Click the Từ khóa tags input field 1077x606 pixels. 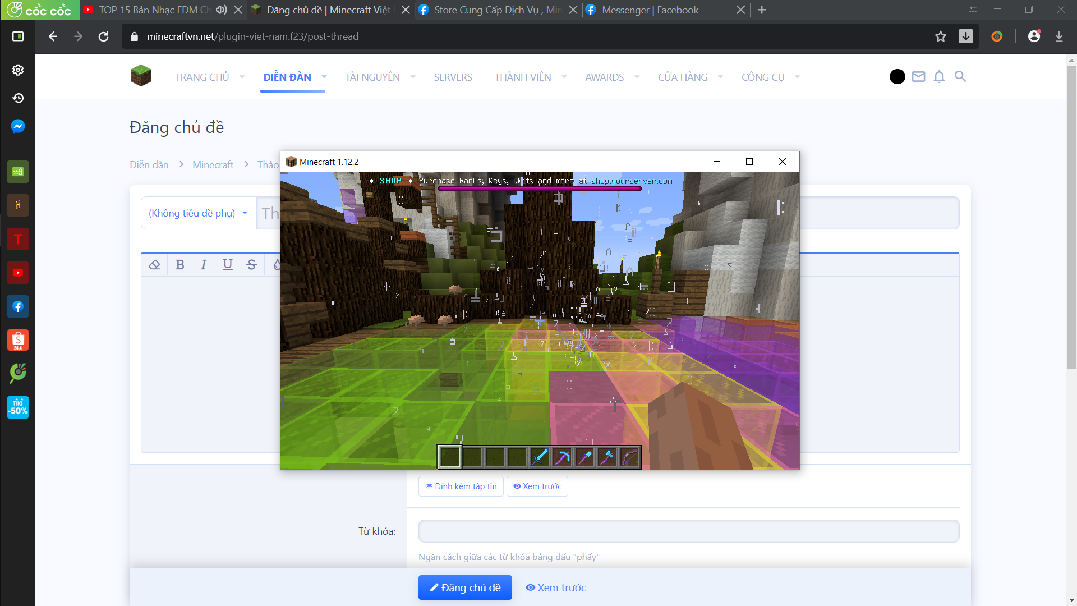688,531
